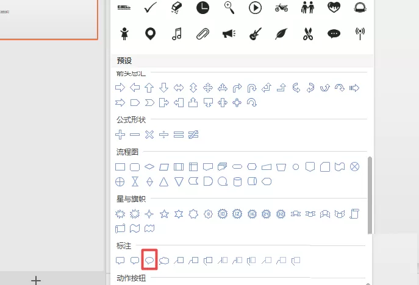Insert the U-turn arrow shape

click(x=252, y=88)
